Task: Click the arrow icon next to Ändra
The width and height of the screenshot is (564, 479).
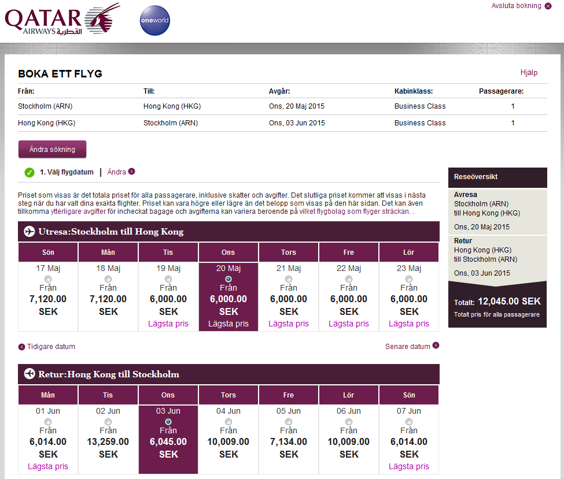Action: tap(132, 172)
